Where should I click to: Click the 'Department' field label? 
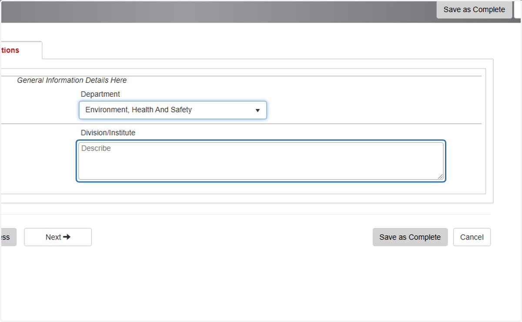[100, 94]
